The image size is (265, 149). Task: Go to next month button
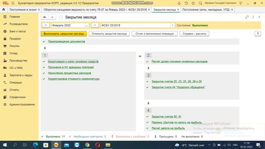pyautogui.click(x=95, y=25)
